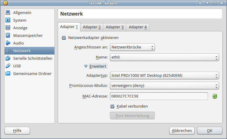227x139 pixels.
Task: Confirm with the OK button
Action: pyautogui.click(x=209, y=130)
